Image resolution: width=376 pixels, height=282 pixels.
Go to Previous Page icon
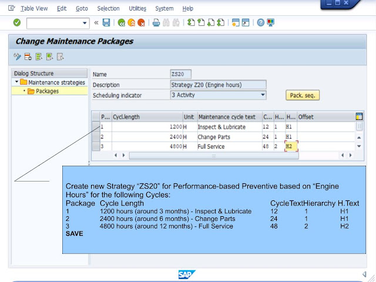(201, 23)
